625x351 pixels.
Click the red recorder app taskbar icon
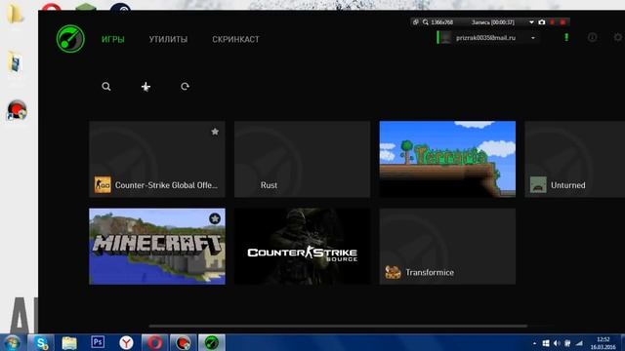[183, 342]
